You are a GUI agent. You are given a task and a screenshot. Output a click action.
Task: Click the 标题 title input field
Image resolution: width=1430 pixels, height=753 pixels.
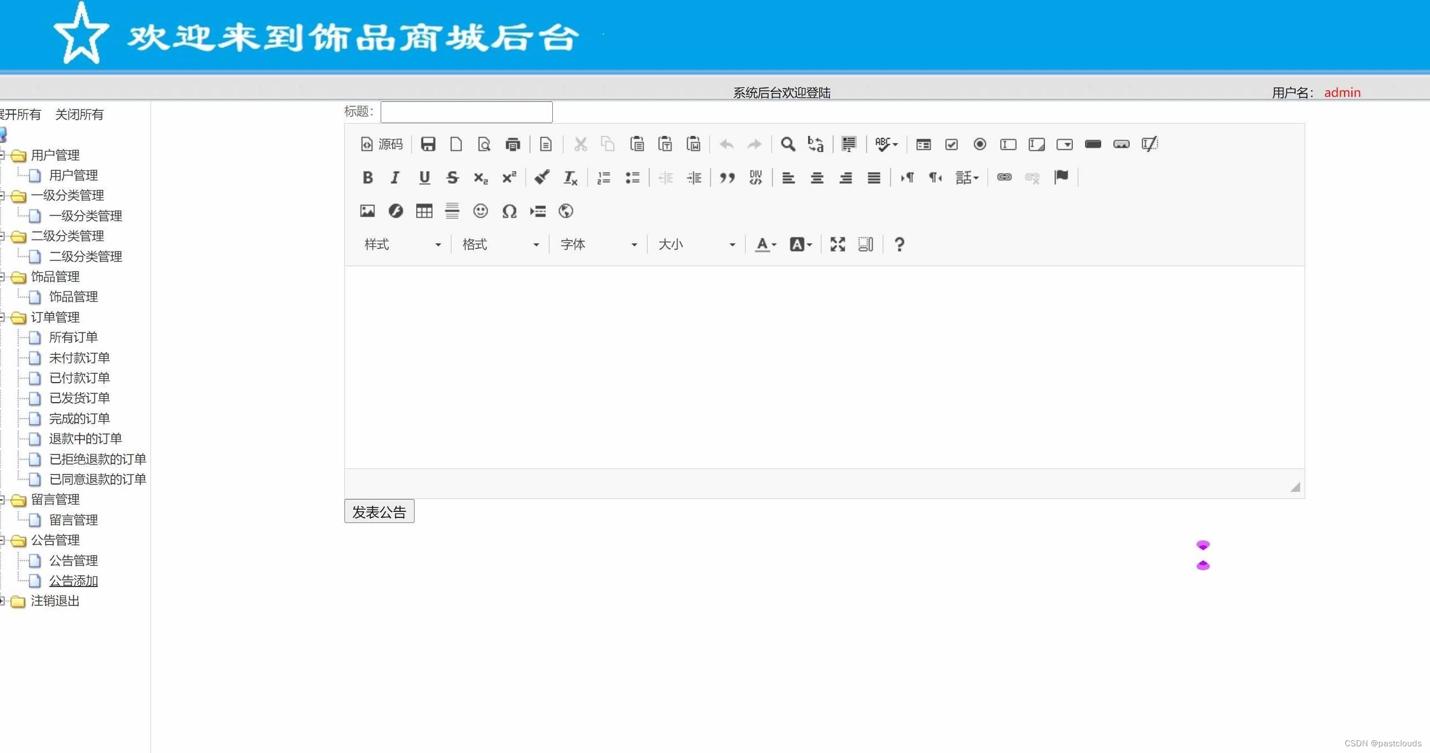(466, 112)
